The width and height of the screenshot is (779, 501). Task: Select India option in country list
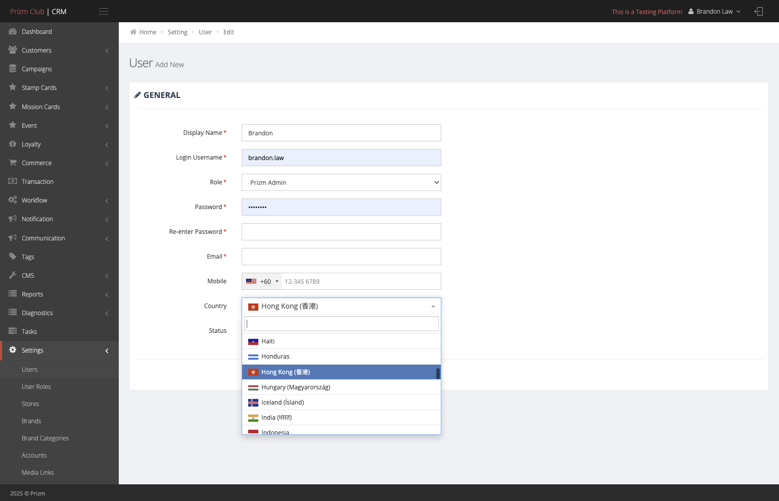point(341,418)
